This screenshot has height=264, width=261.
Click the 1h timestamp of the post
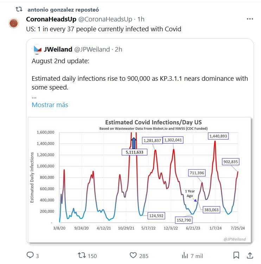point(141,19)
